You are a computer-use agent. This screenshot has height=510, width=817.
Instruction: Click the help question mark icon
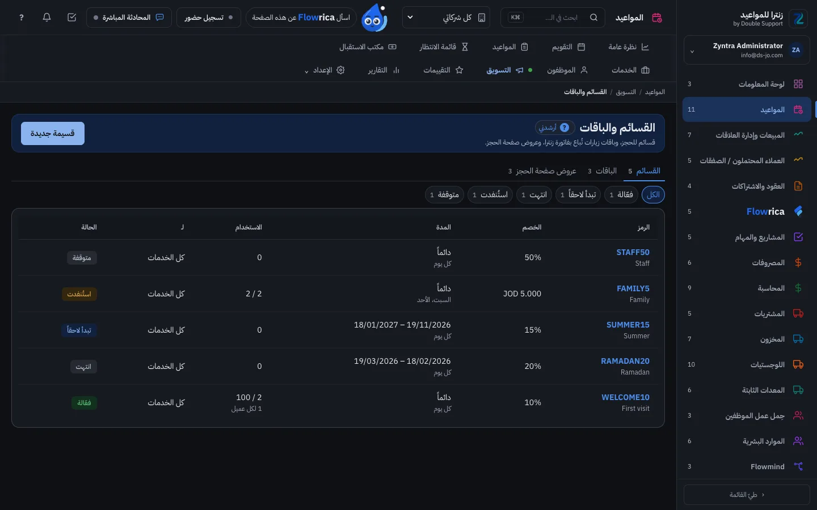tap(22, 18)
